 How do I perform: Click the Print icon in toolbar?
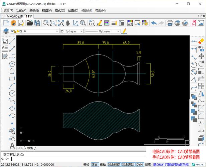click(170, 23)
